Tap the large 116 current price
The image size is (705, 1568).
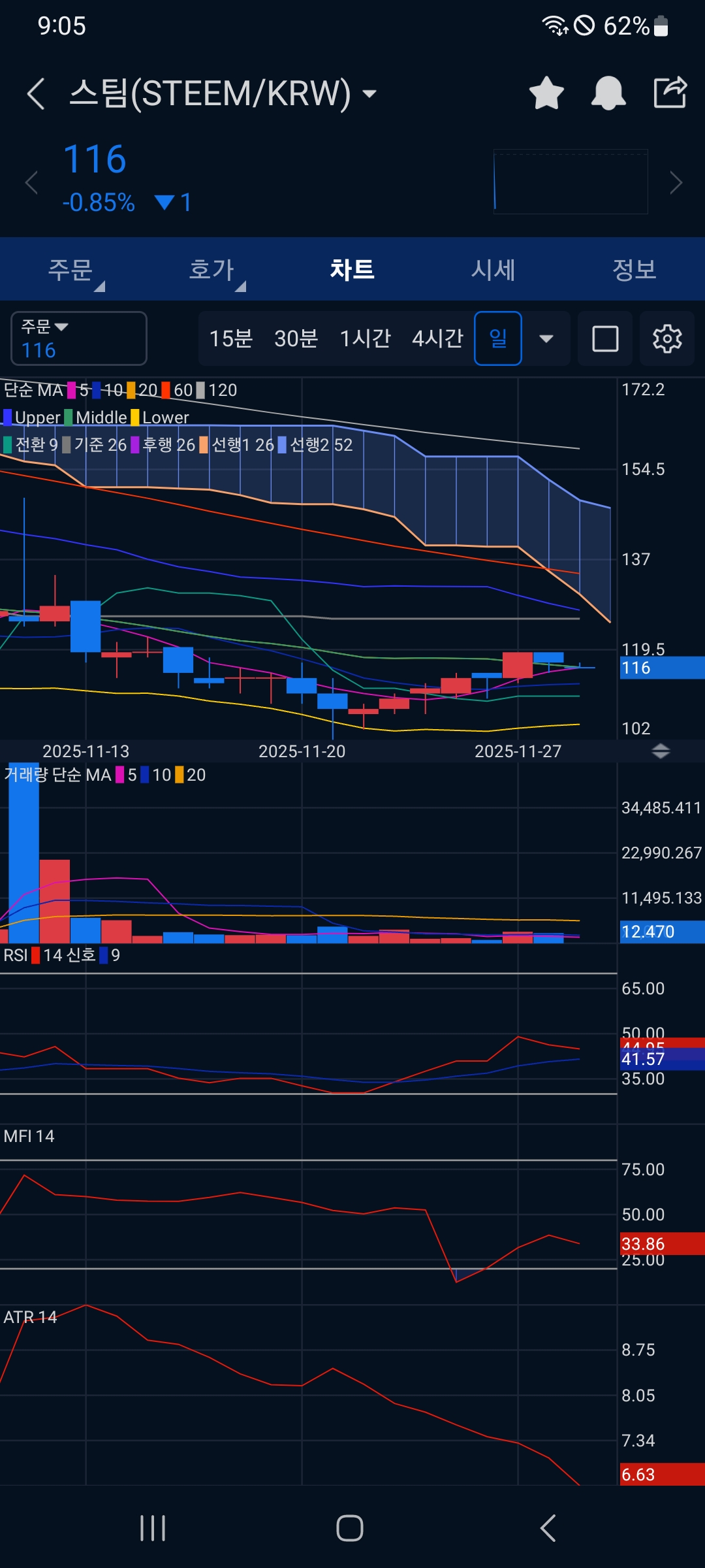click(x=95, y=159)
